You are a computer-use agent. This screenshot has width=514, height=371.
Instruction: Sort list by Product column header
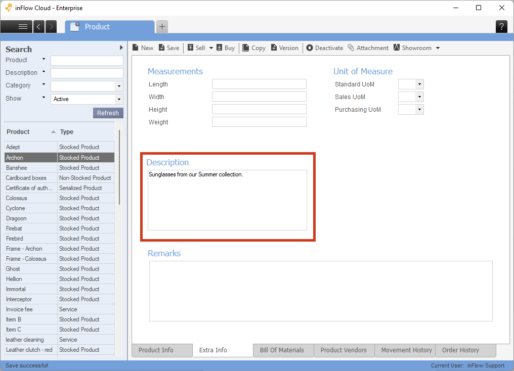click(x=18, y=132)
